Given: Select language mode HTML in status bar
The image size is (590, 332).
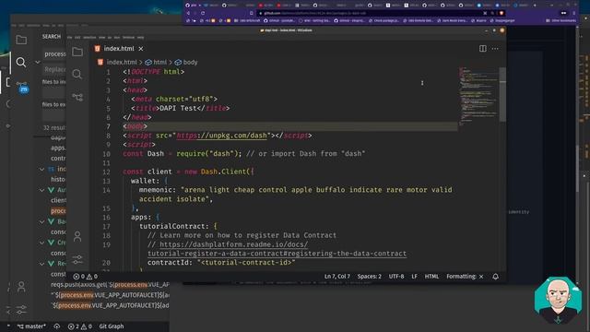Looking at the screenshot, I should 431,277.
